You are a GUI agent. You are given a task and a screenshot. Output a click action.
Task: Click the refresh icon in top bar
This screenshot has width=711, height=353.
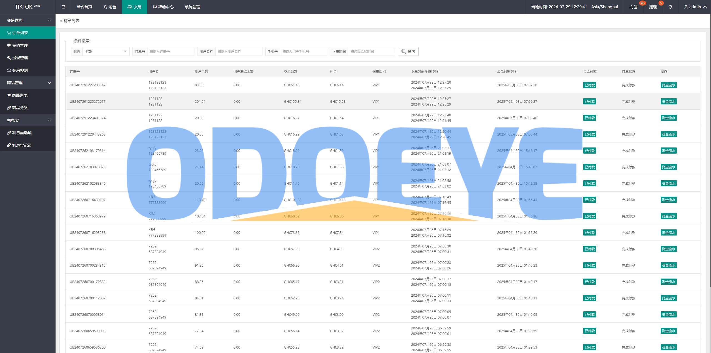pyautogui.click(x=670, y=7)
